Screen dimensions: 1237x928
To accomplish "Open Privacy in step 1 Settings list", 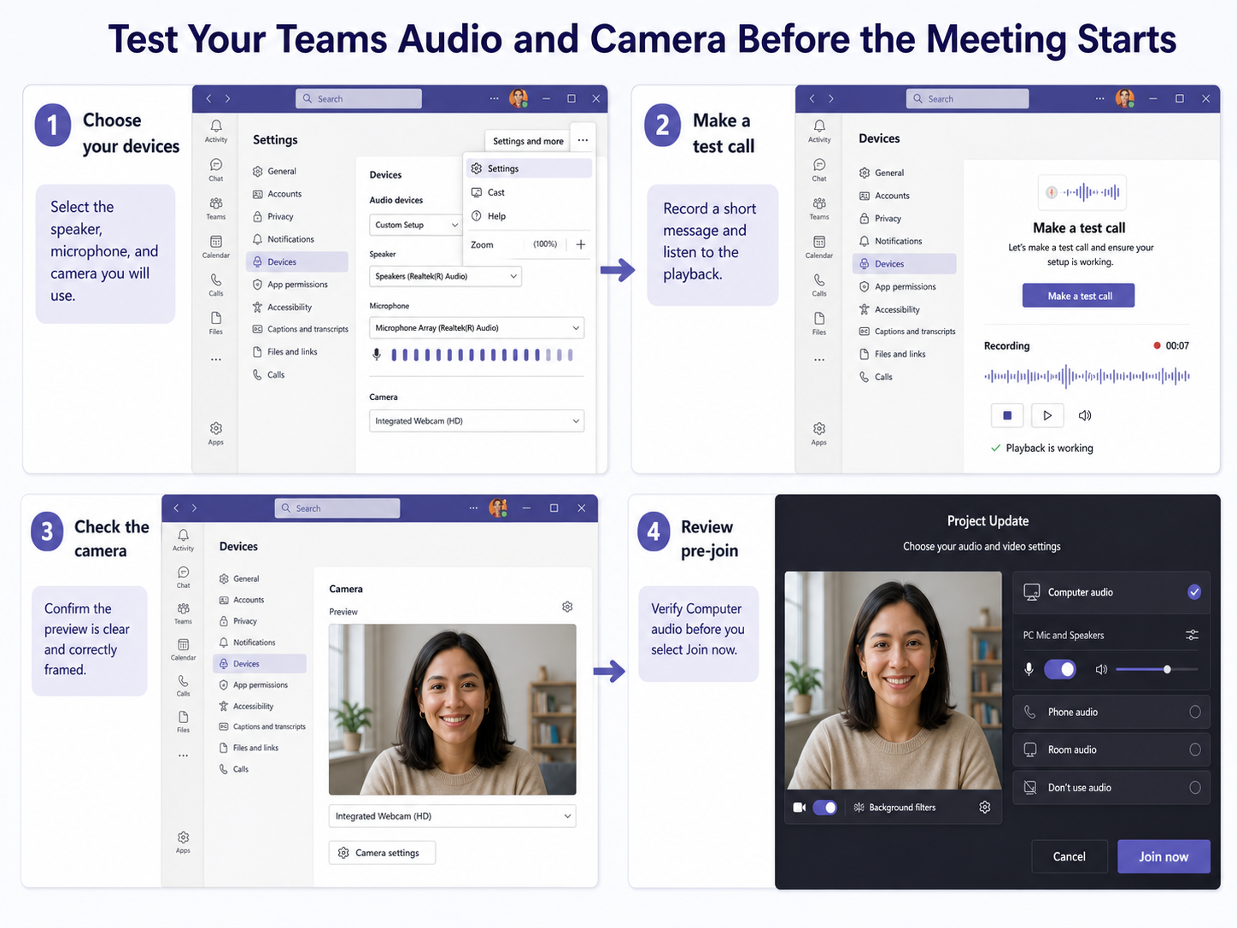I will pos(298,216).
